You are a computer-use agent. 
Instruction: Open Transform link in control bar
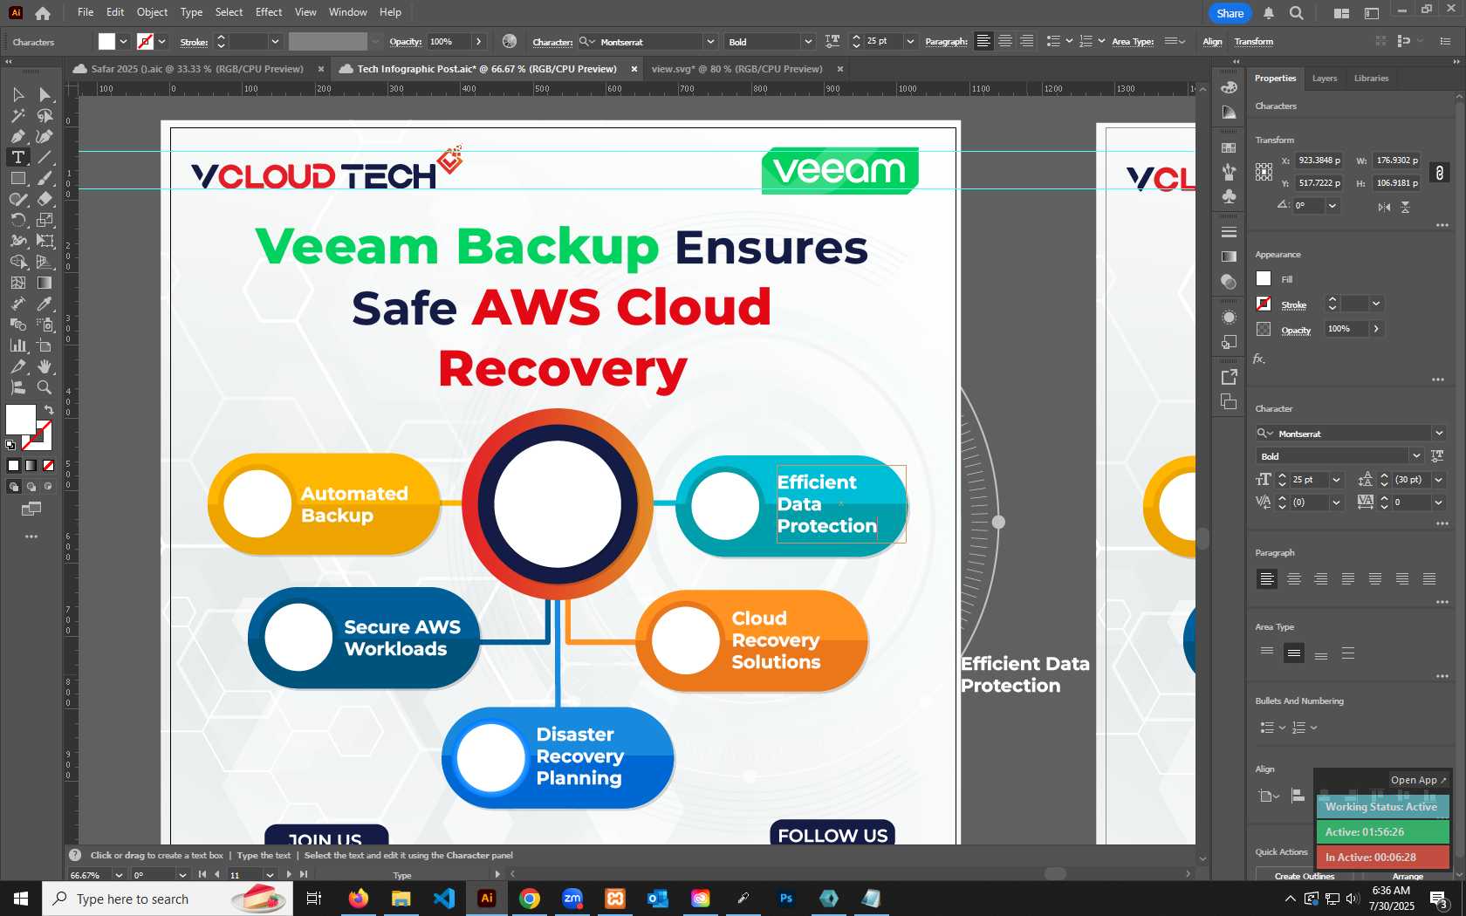click(1254, 42)
